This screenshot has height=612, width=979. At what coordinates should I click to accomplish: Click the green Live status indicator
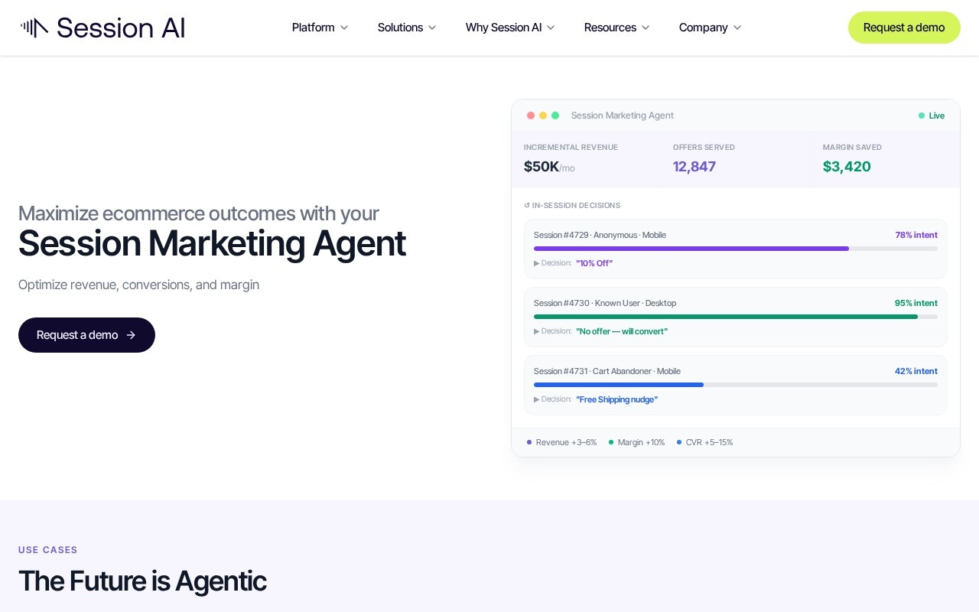(x=932, y=116)
